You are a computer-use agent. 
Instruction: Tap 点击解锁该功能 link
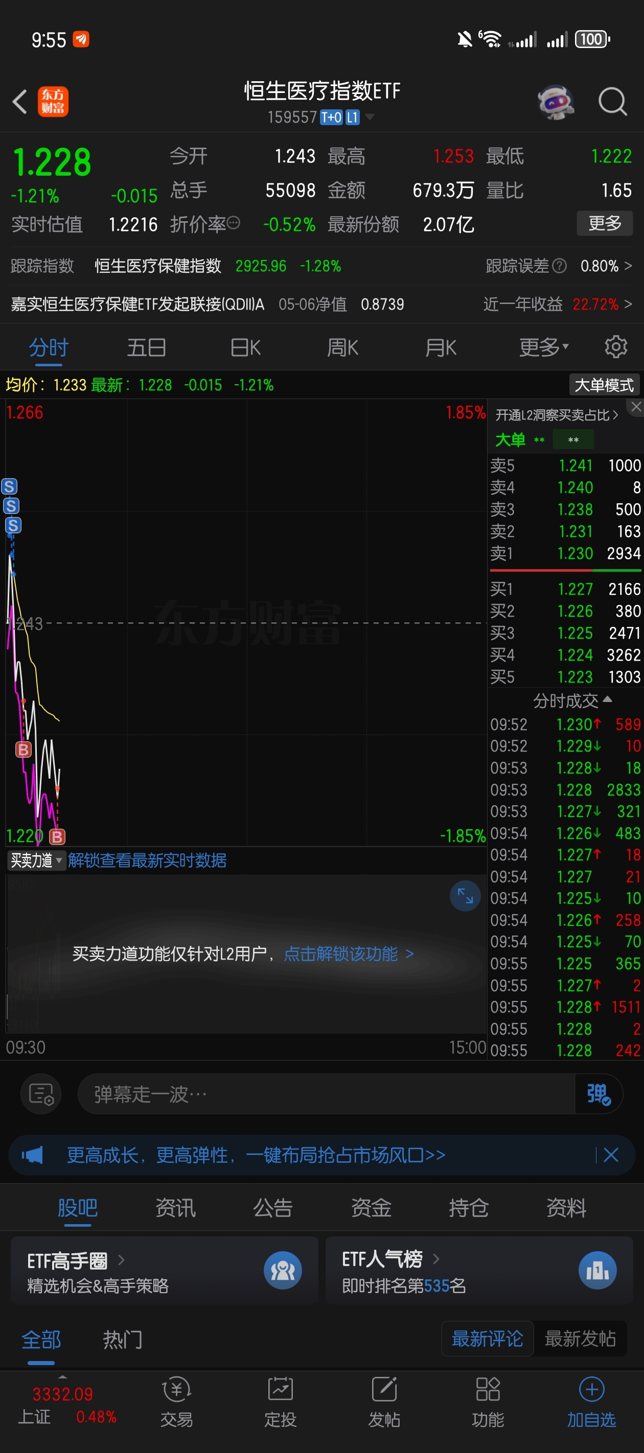[x=349, y=954]
